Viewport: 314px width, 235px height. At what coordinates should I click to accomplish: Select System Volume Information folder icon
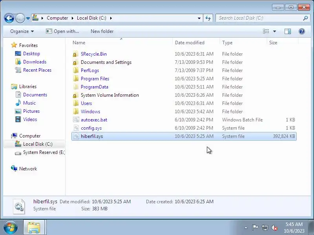(x=75, y=95)
